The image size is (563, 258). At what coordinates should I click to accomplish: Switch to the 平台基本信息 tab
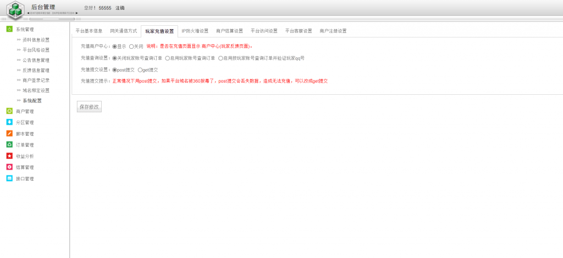pyautogui.click(x=89, y=31)
